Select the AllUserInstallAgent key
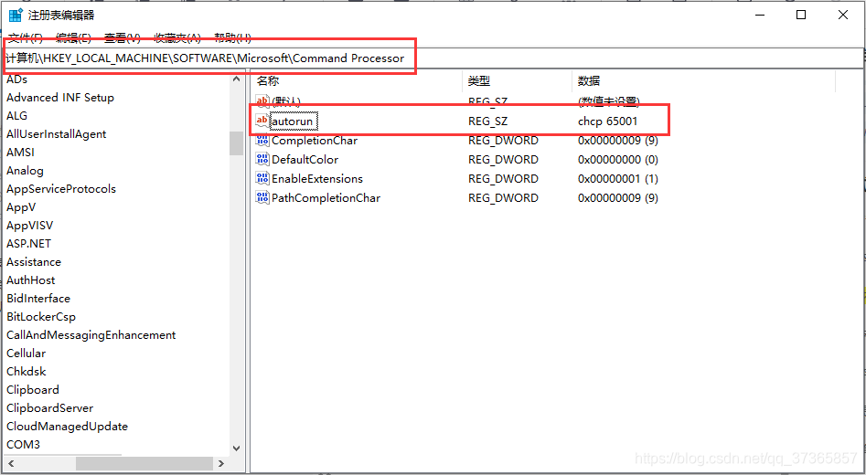This screenshot has height=475, width=866. 57,134
